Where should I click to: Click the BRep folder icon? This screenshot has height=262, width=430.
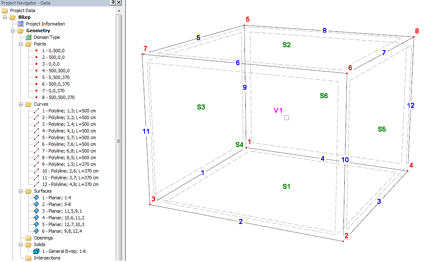pos(13,17)
